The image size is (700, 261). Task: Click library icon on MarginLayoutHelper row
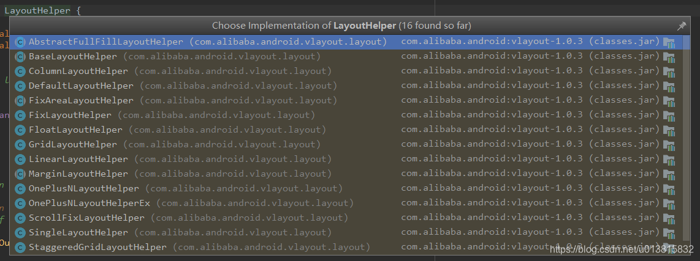pos(669,175)
